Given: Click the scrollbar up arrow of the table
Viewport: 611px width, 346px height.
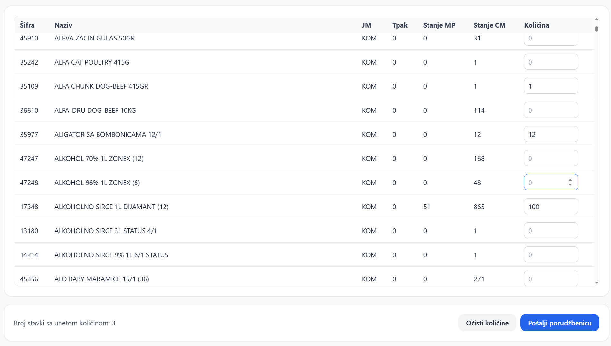Looking at the screenshot, I should click(597, 19).
